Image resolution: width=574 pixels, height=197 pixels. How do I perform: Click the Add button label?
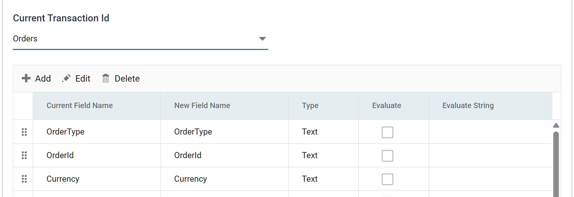(43, 78)
